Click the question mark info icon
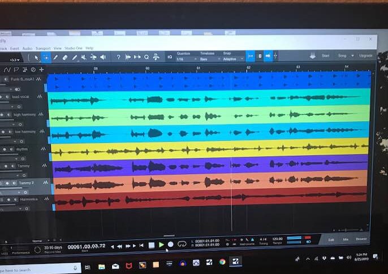Screen dimensions: 388x274 click(x=119, y=57)
